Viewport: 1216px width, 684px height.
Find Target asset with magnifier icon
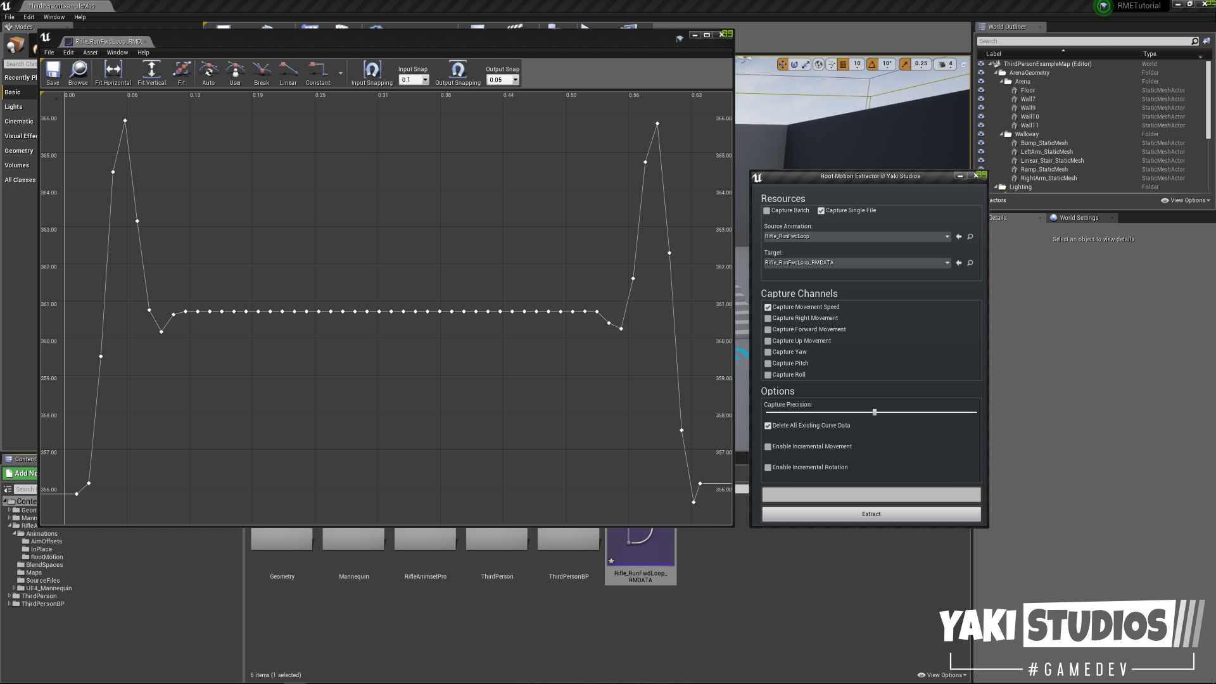(970, 263)
